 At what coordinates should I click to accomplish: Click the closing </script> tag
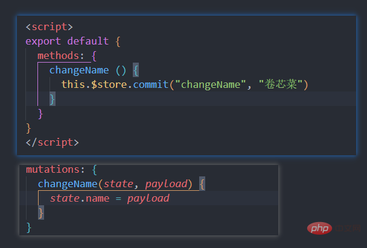tap(52, 142)
